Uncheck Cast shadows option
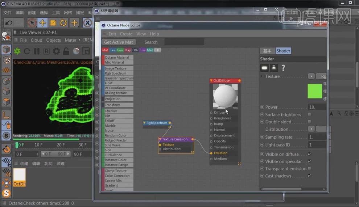Viewport: 359px width, 207px height. click(310, 176)
